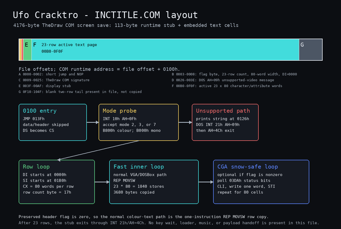Click the 4176-byte TheDraw COM subtitle
Image resolution: width=341 pixels, height=229 pixels.
pyautogui.click(x=126, y=25)
